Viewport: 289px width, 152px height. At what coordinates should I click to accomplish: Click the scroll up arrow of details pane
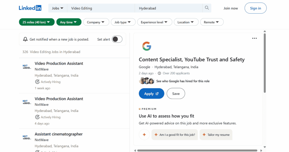pyautogui.click(x=265, y=31)
